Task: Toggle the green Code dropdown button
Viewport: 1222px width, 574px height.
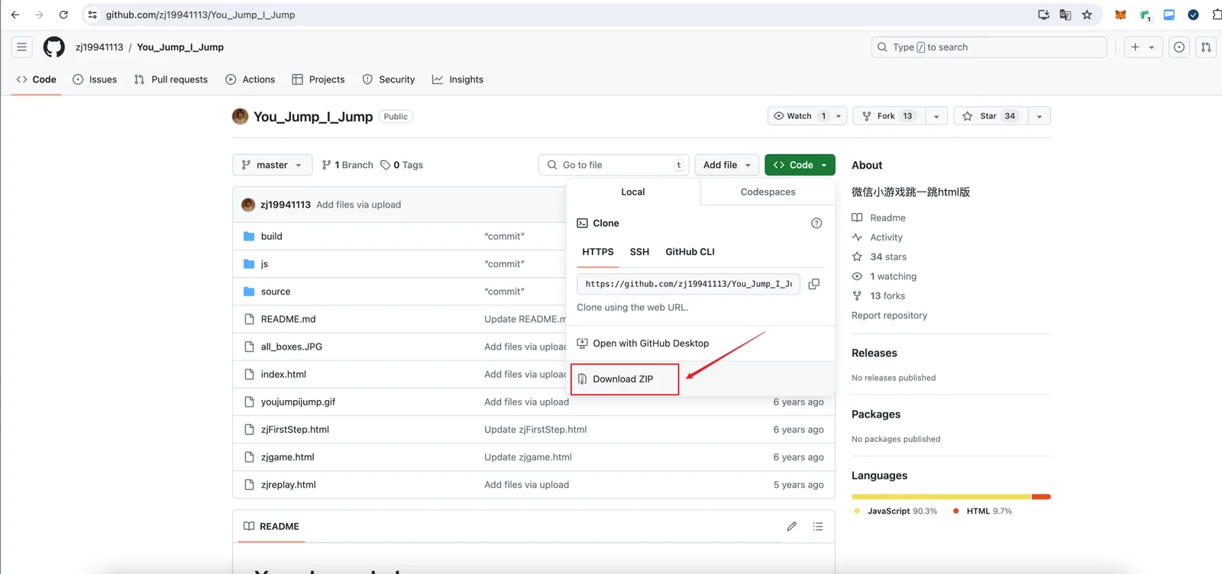Action: pyautogui.click(x=800, y=165)
